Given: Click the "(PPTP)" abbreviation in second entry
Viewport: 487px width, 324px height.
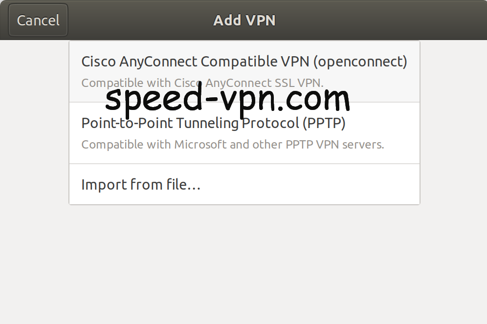Looking at the screenshot, I should coord(324,124).
